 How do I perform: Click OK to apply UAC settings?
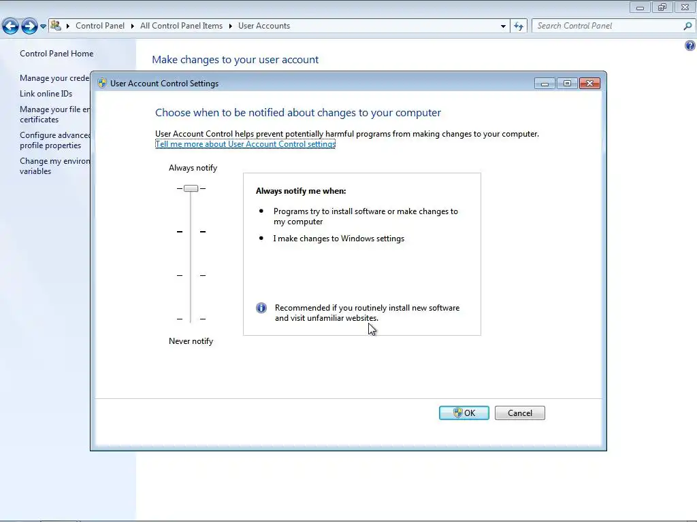[464, 413]
